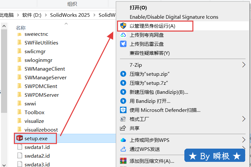Click the Share icon in context menu
251x167 pixels.
point(123,128)
